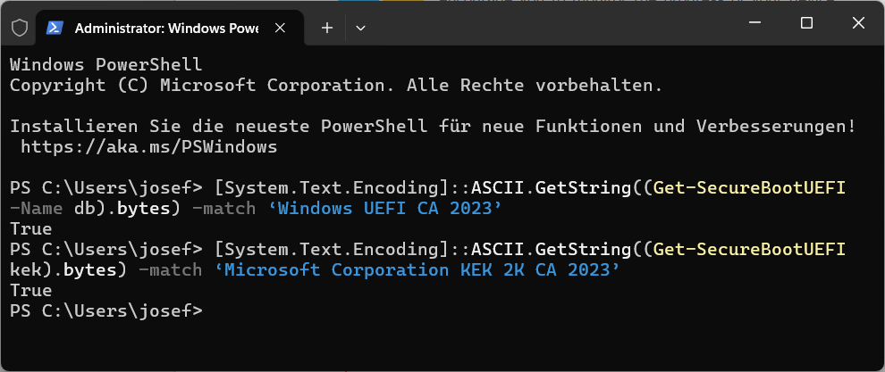
Task: Close the Windows Terminal window
Action: tap(855, 24)
